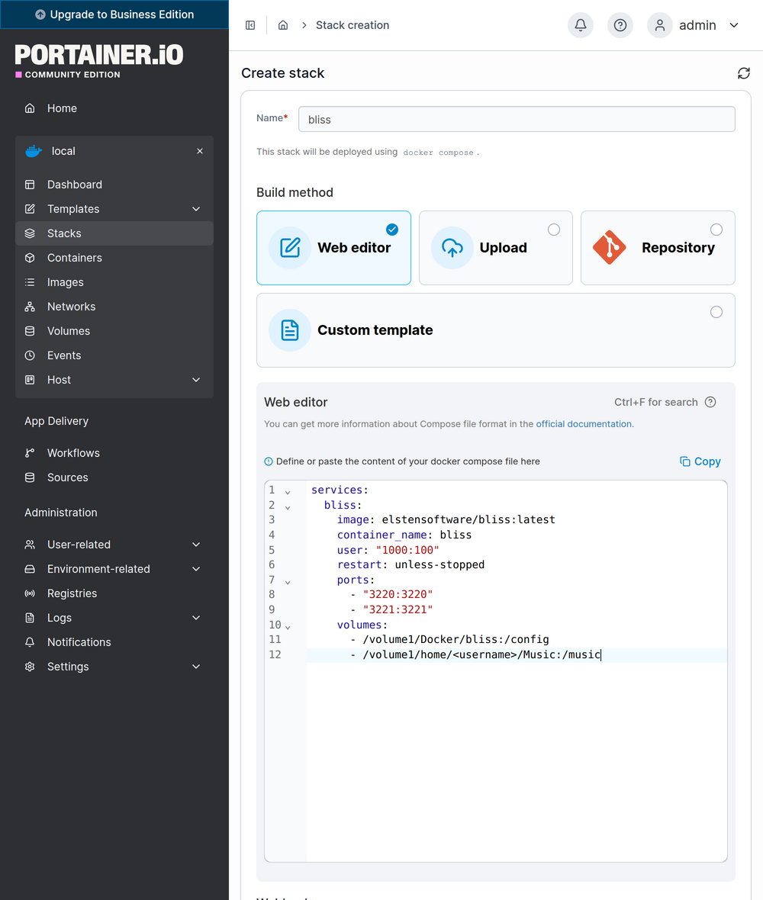The height and width of the screenshot is (900, 763).
Task: Go to home via breadcrumb house icon
Action: tap(283, 25)
